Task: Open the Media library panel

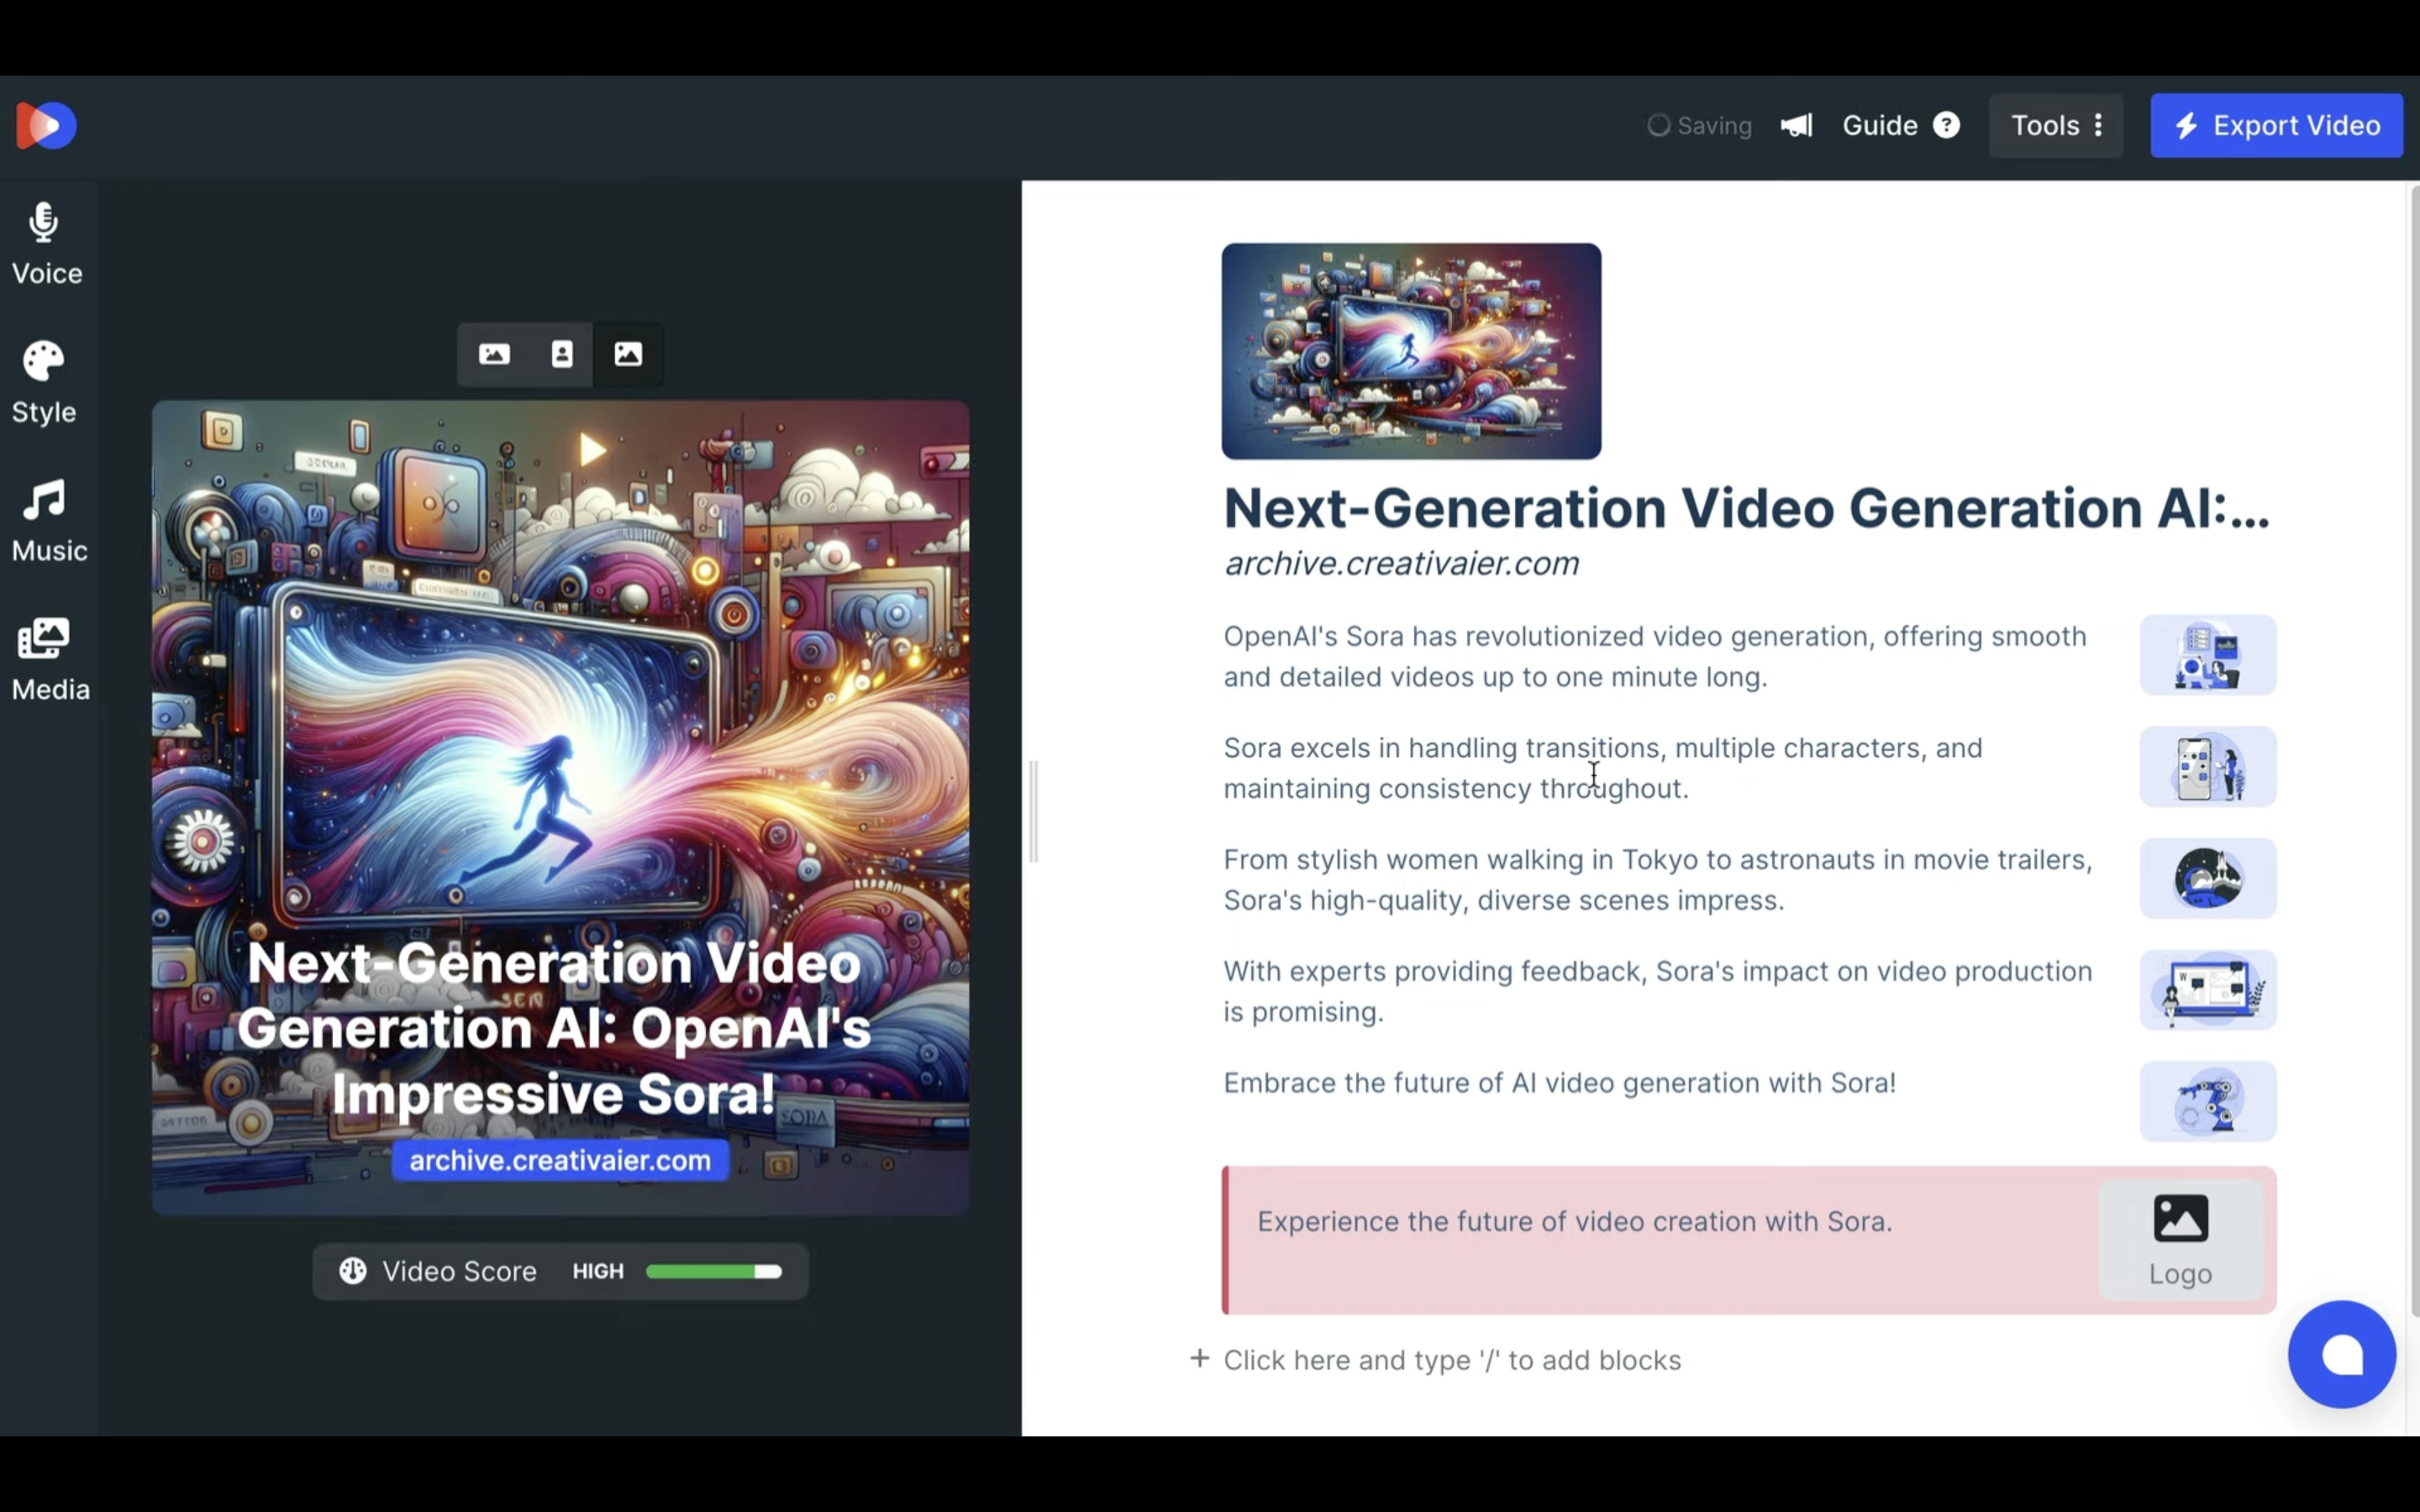Action: coord(49,660)
